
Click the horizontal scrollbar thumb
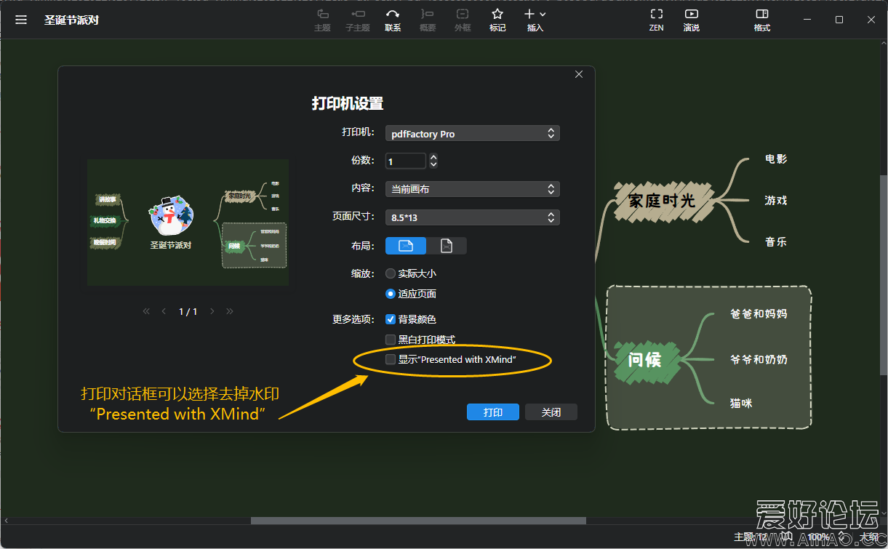[418, 521]
